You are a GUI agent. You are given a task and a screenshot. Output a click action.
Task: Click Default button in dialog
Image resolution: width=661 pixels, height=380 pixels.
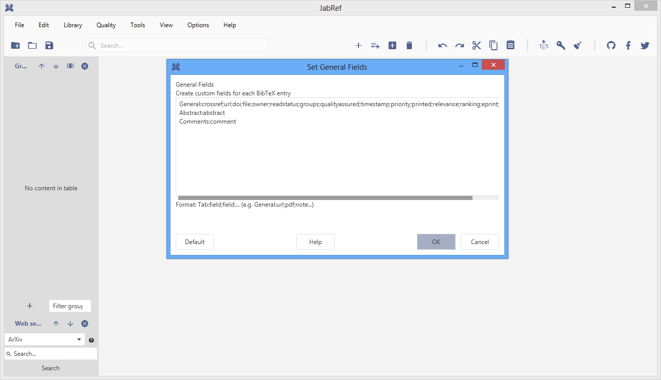click(x=195, y=242)
